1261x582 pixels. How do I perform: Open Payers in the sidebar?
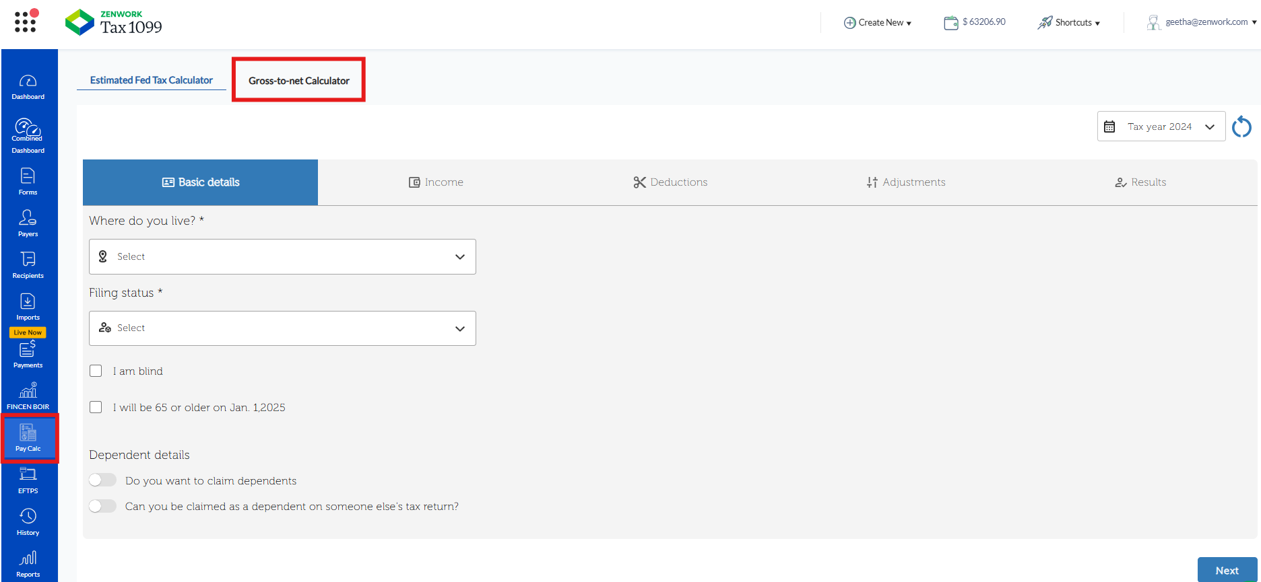(x=28, y=223)
